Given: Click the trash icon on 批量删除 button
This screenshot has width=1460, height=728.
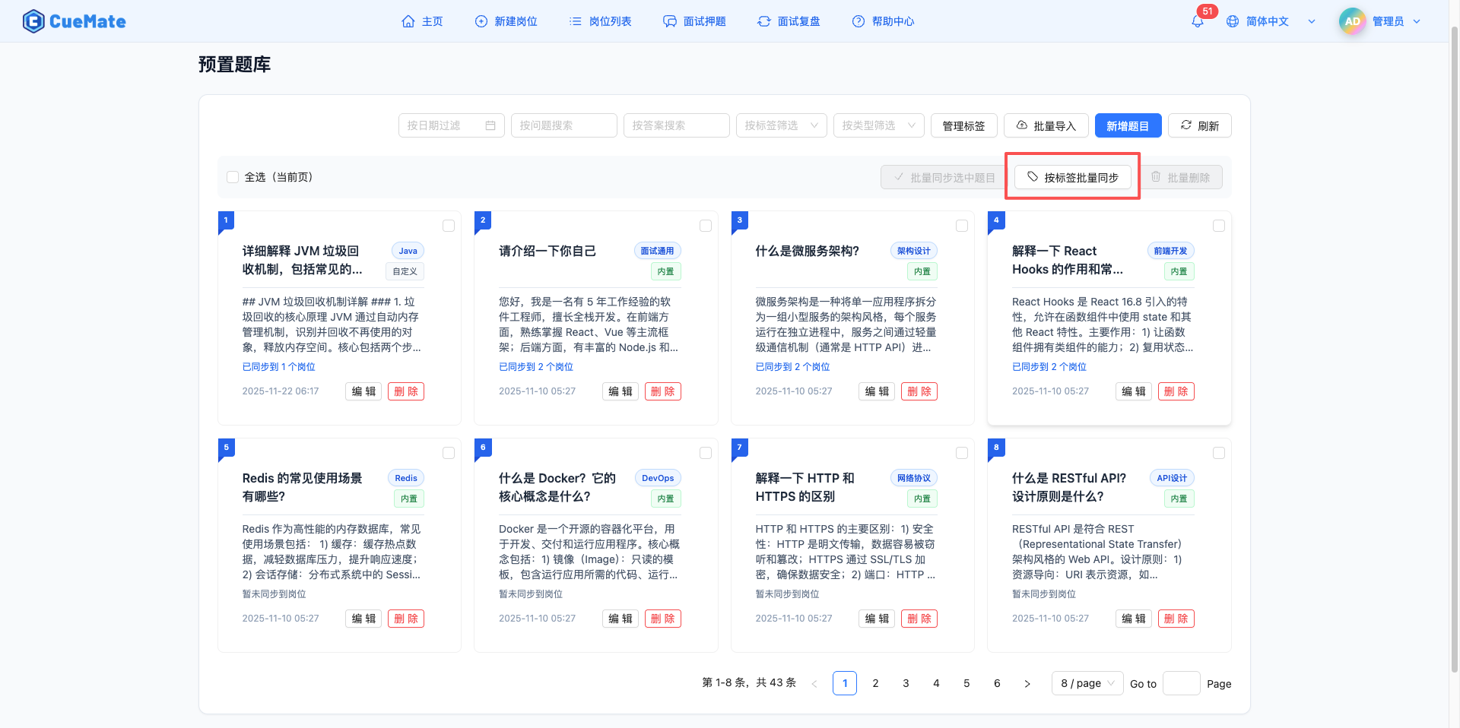Looking at the screenshot, I should tap(1157, 176).
